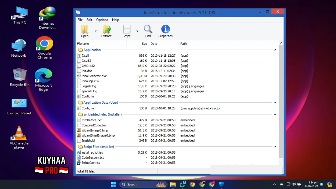Click the Total 18 files status text

(x=86, y=171)
